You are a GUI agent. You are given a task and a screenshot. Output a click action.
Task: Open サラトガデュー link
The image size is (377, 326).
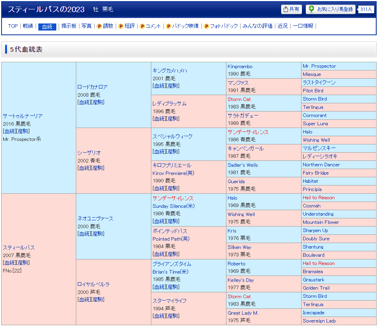pos(243,115)
